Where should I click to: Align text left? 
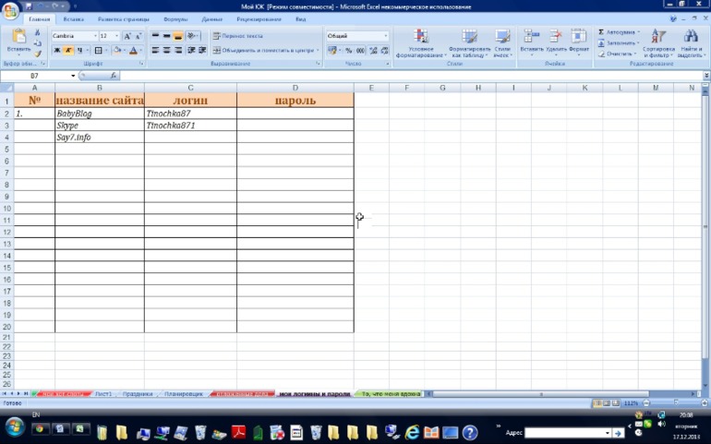155,51
